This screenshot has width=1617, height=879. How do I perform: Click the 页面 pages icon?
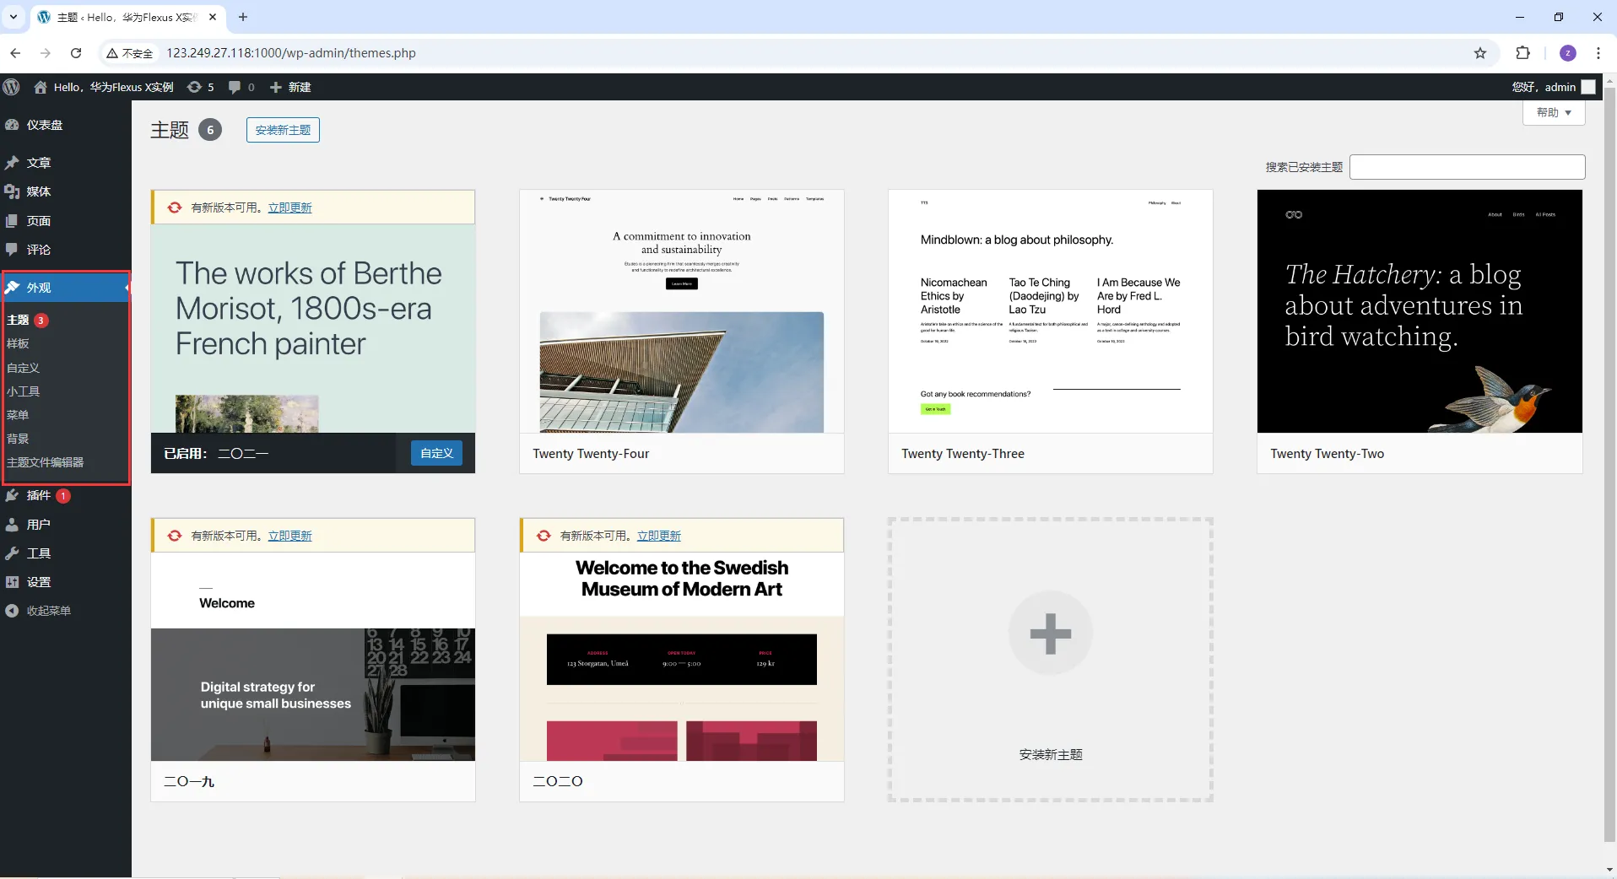(12, 221)
